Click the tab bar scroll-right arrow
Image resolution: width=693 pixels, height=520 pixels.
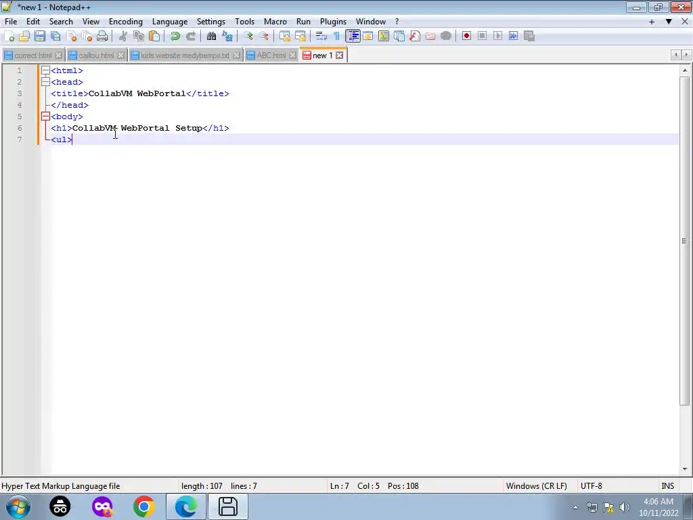pyautogui.click(x=686, y=55)
